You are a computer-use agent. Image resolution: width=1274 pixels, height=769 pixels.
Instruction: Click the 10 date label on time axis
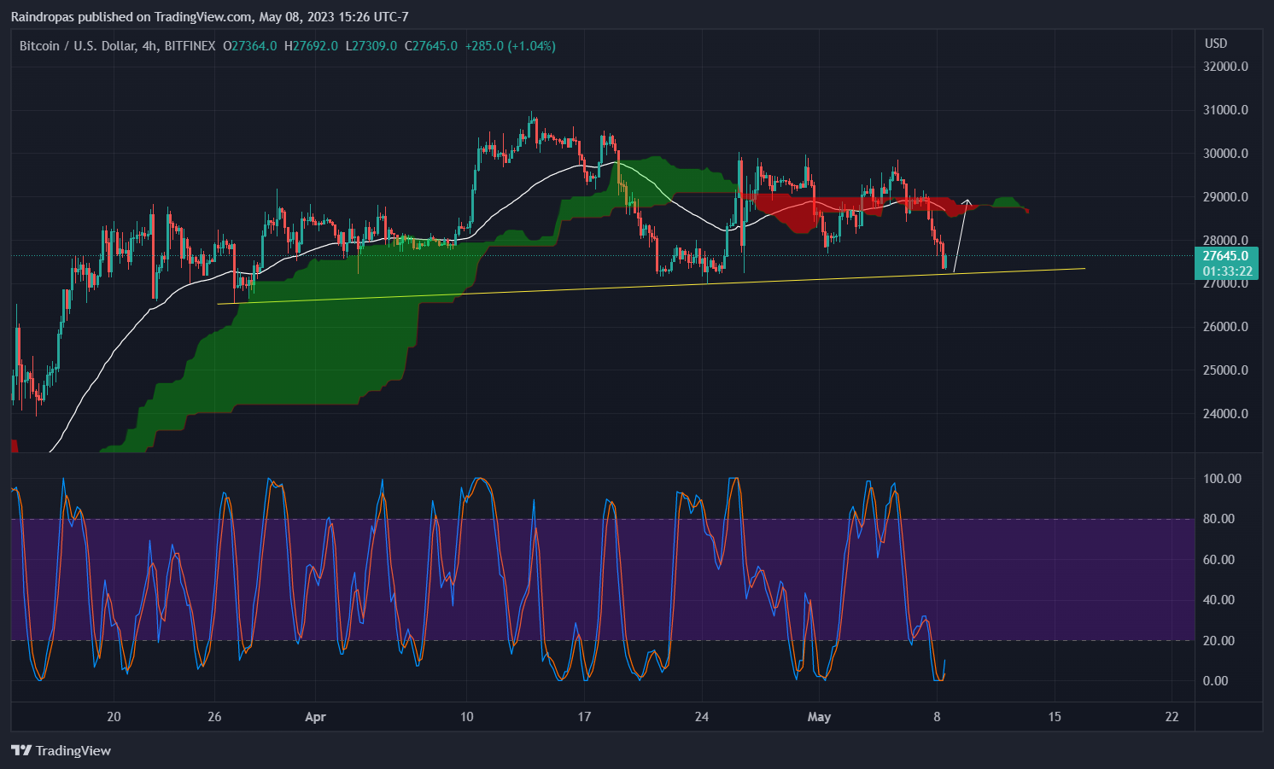point(466,717)
